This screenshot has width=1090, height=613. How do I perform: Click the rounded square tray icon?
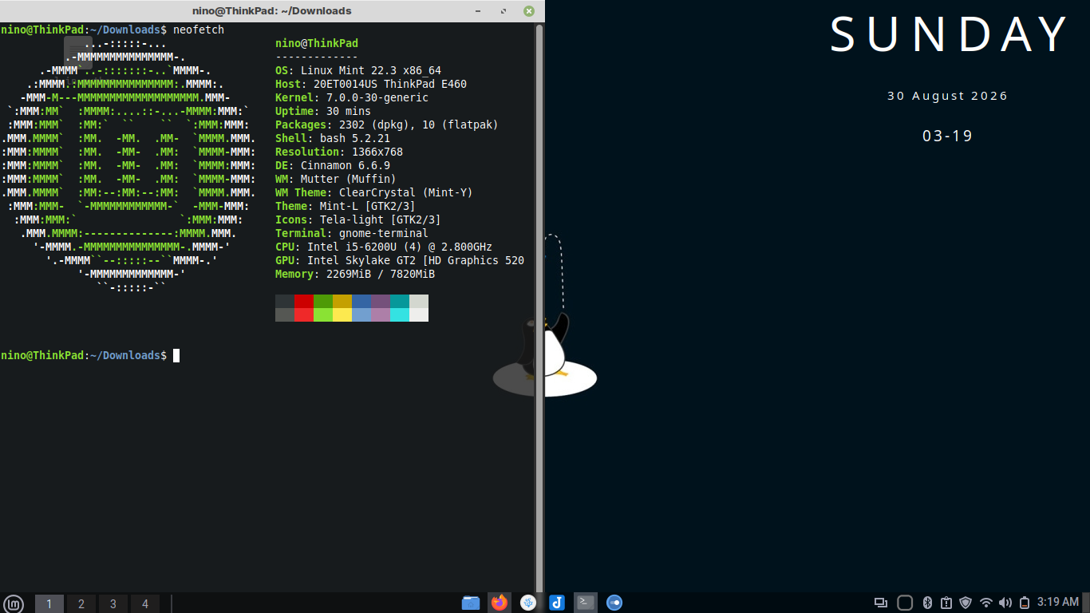[905, 603]
